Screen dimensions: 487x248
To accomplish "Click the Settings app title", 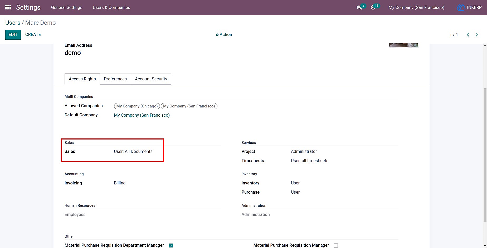I will tap(28, 7).
